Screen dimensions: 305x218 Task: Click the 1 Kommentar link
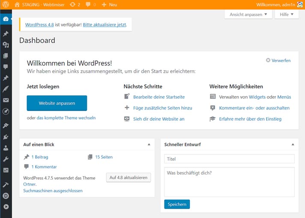point(44,167)
